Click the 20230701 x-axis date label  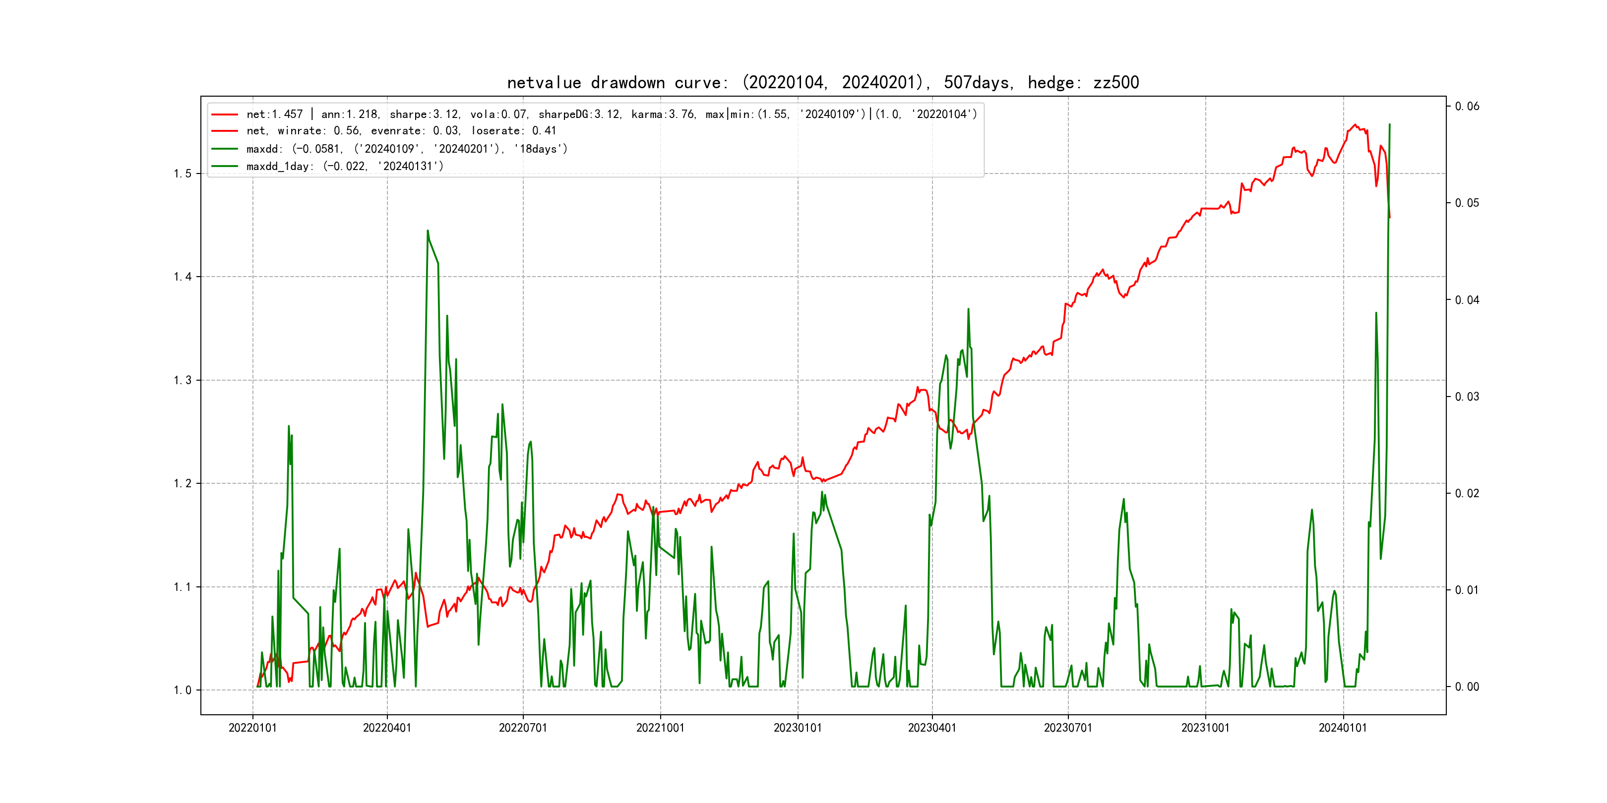pos(1068,728)
